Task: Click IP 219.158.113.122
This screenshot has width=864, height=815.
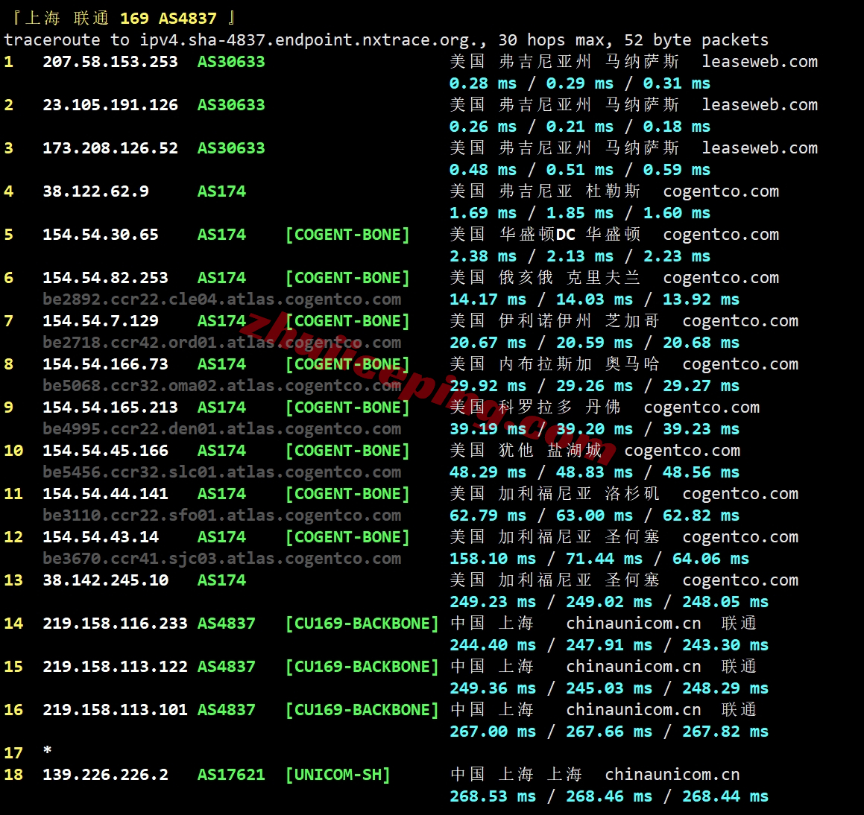Action: point(115,667)
